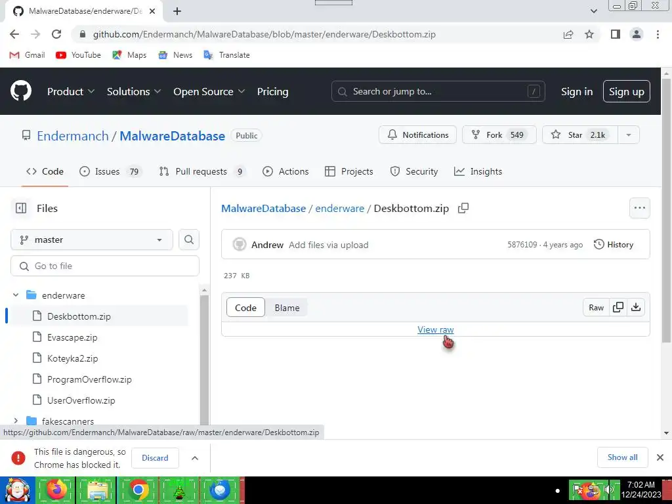The width and height of the screenshot is (672, 504).
Task: Open Chrome profile avatar
Action: [x=637, y=34]
